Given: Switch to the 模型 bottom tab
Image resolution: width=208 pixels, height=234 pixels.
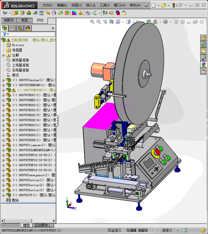Looking at the screenshot, I should (26, 225).
